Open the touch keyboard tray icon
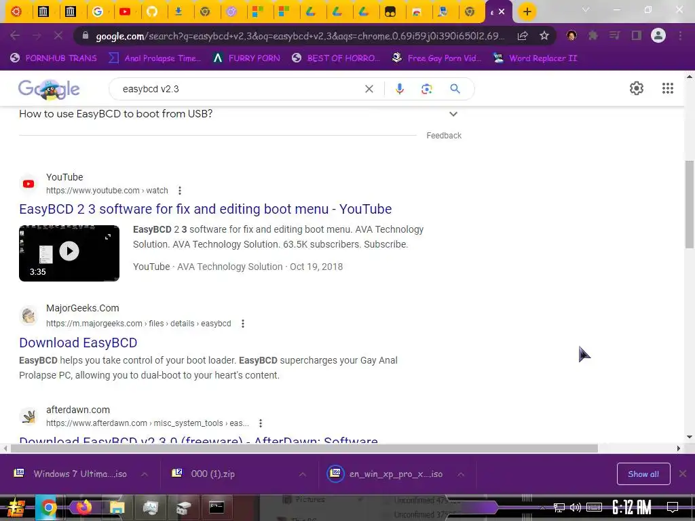695x521 pixels. pyautogui.click(x=594, y=507)
